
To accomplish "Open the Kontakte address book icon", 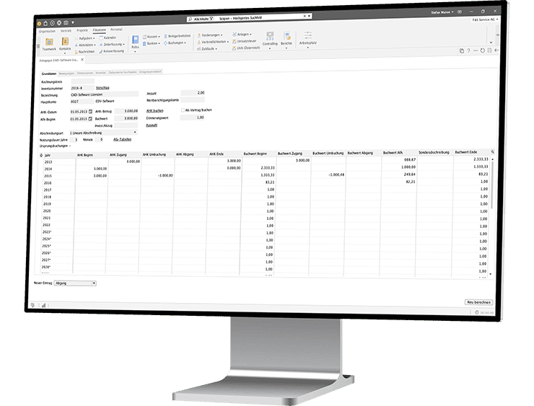I will pyautogui.click(x=65, y=42).
